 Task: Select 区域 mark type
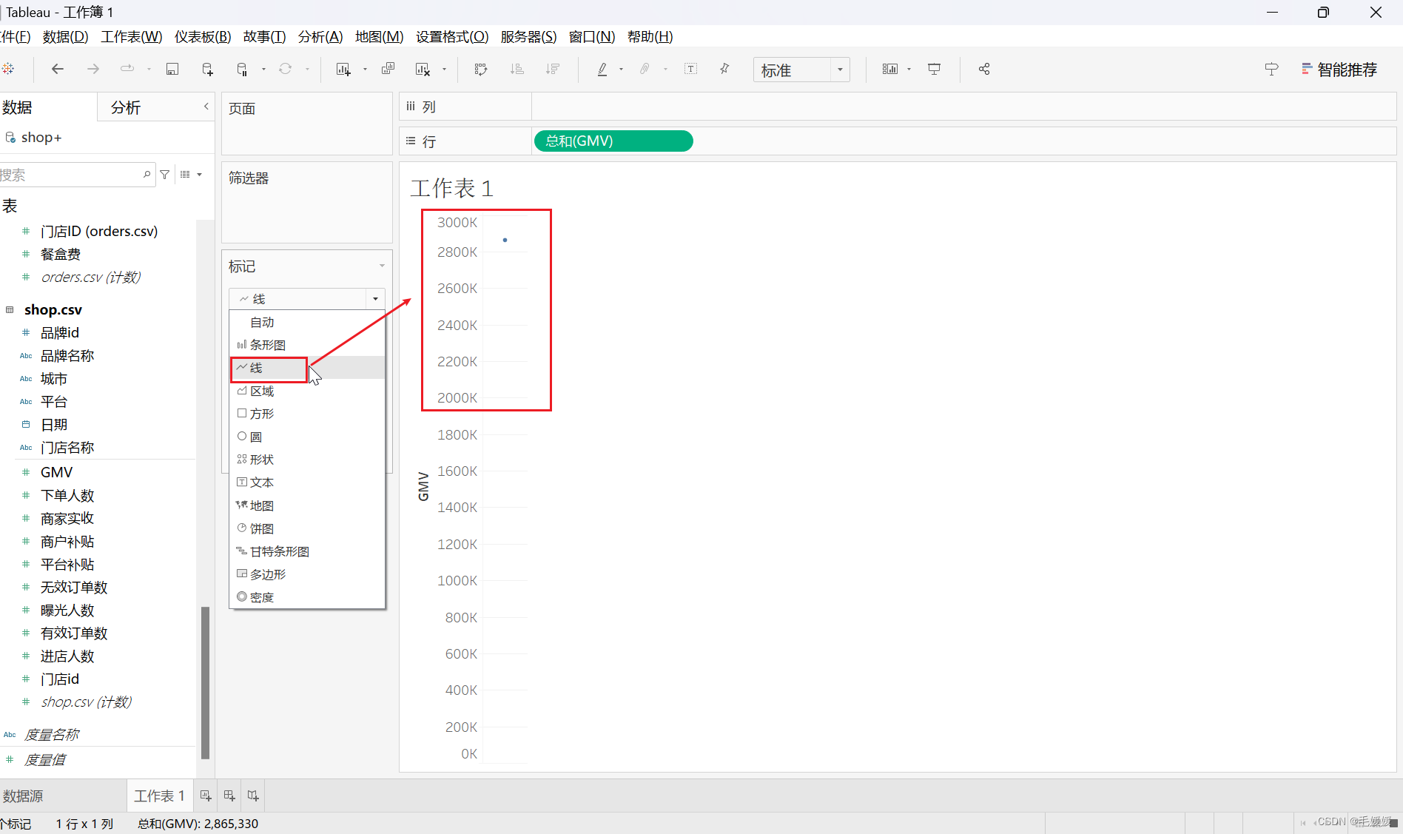307,391
